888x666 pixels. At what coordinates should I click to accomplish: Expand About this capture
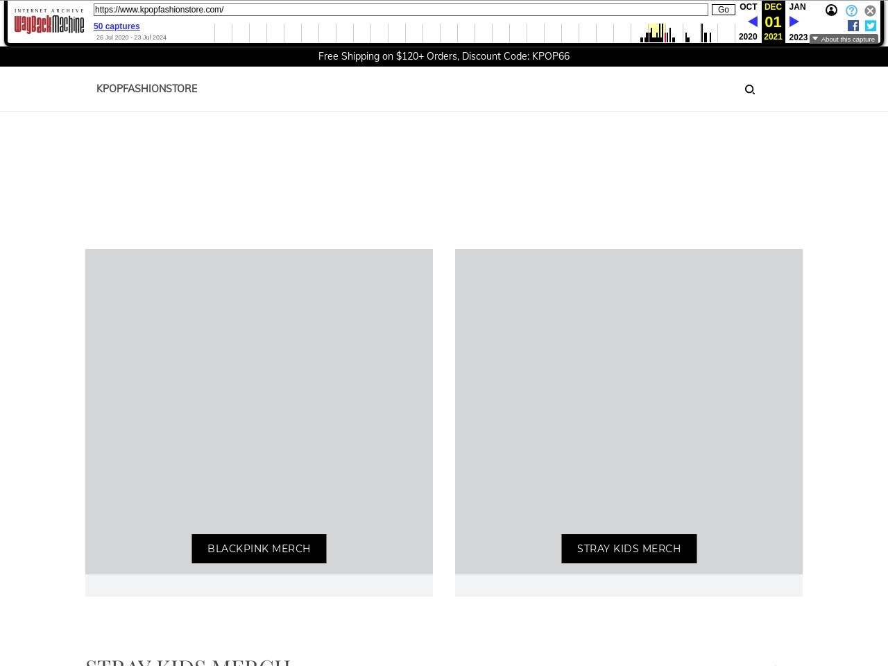(844, 39)
